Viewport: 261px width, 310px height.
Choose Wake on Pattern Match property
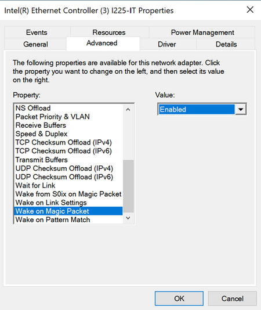pos(68,219)
